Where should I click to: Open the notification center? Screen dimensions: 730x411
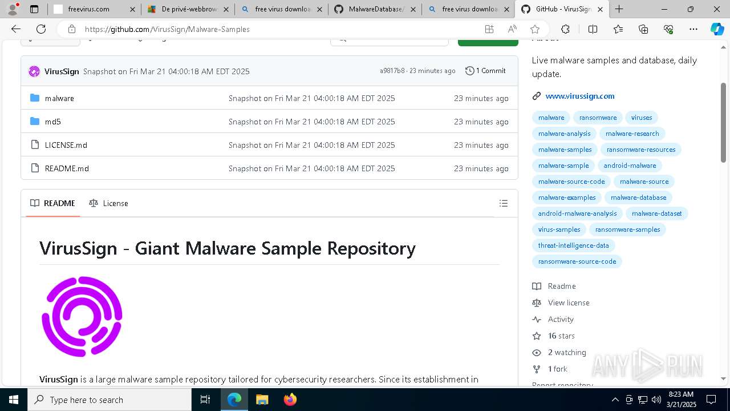tap(711, 400)
